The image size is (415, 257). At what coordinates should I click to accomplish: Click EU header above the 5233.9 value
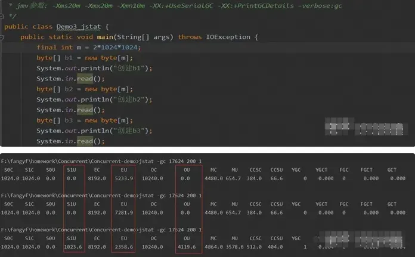tap(124, 170)
